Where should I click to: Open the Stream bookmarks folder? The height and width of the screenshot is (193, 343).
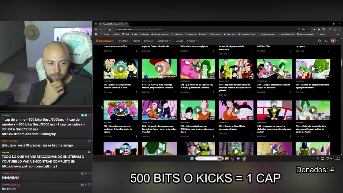(x=105, y=34)
